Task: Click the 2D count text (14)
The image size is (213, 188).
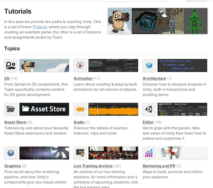Action: 14,78
